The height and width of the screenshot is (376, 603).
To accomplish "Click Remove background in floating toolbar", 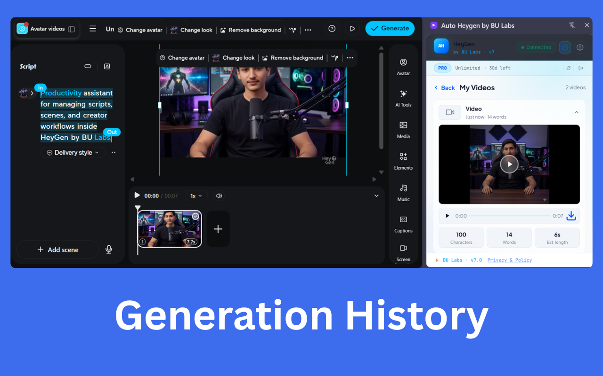I will [x=293, y=58].
